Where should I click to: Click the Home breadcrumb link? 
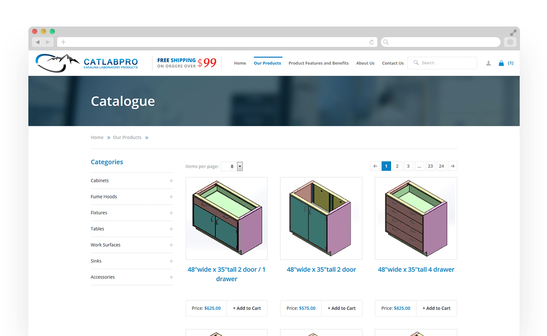pos(97,137)
